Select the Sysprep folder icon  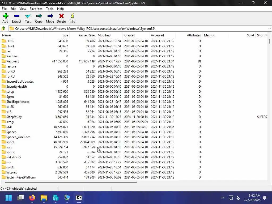click(x=4, y=172)
